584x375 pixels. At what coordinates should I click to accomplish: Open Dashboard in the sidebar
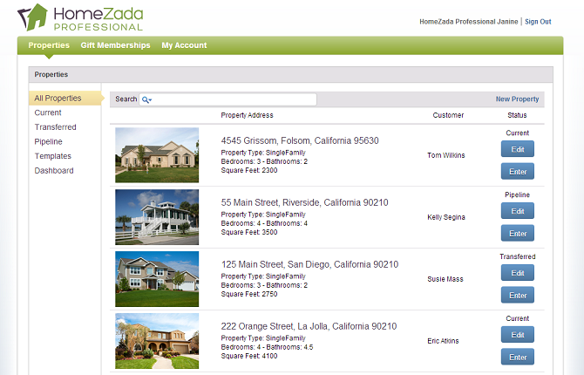[x=54, y=171]
